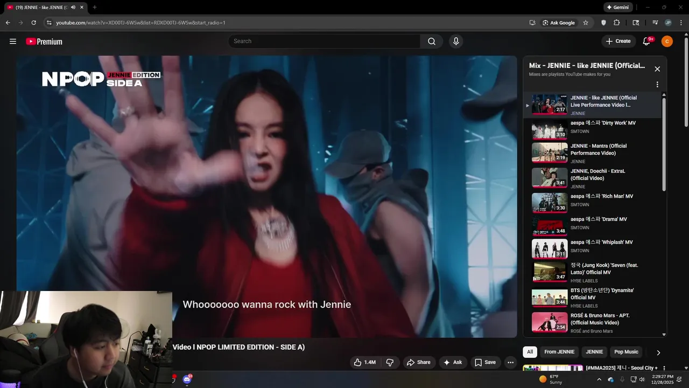Screen dimensions: 689x388
Task: Play JENNIE Mantra performance video
Action: (592, 154)
